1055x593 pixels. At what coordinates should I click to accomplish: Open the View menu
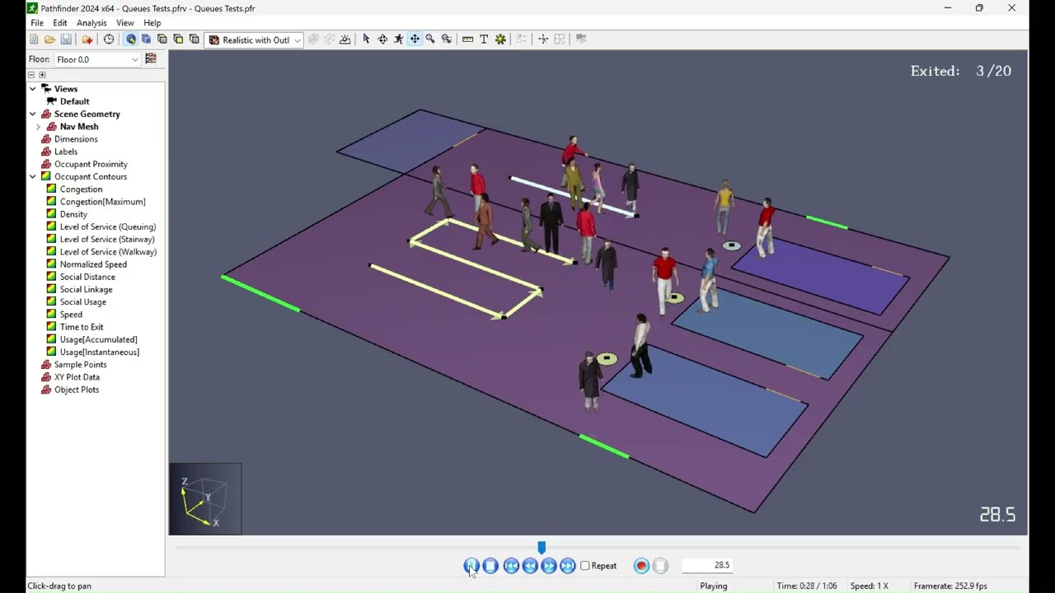(x=125, y=23)
